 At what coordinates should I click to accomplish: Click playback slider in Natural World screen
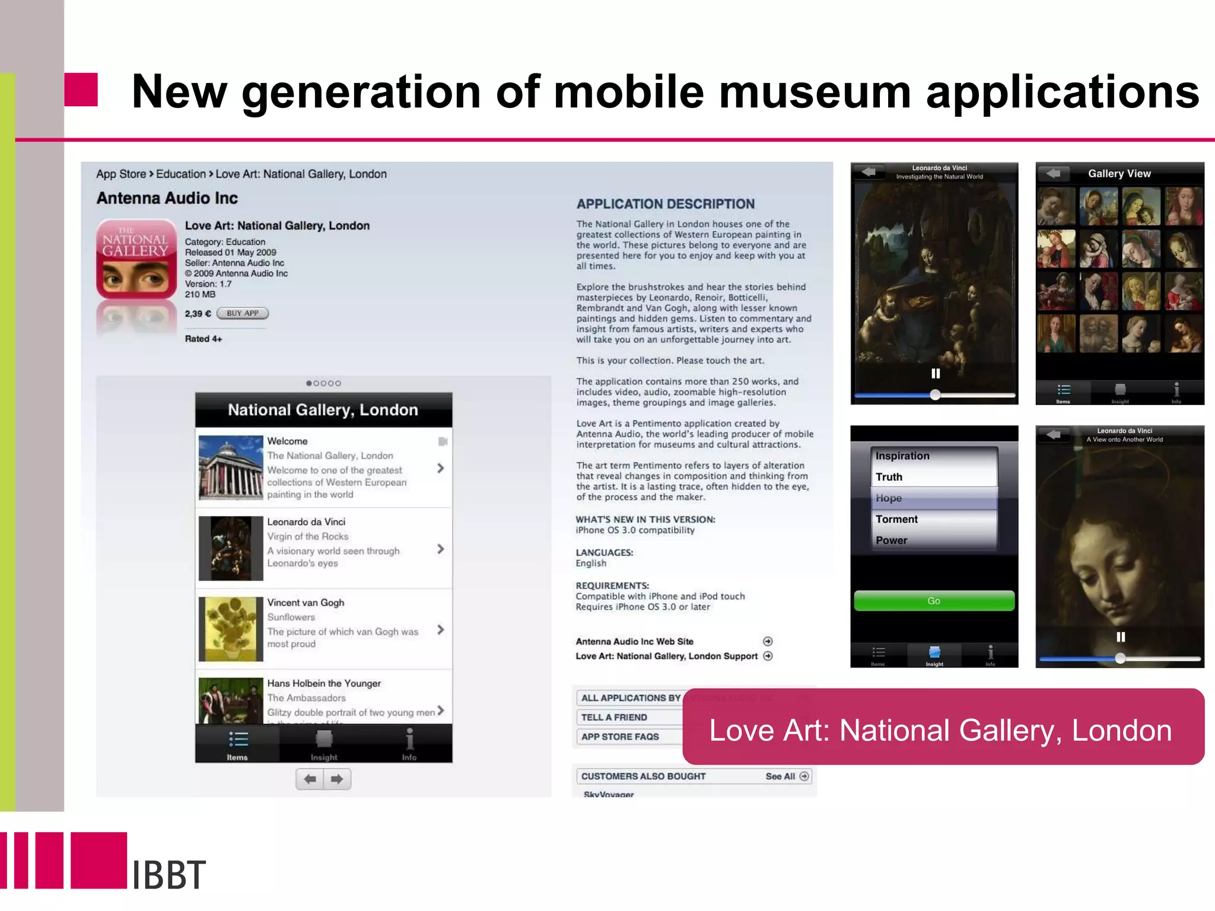935,395
